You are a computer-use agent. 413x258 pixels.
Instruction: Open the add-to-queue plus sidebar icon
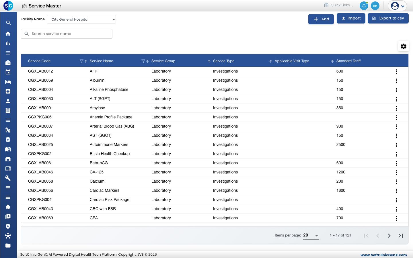click(x=8, y=216)
